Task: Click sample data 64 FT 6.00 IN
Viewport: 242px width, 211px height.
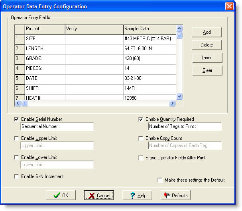Action: pos(150,50)
